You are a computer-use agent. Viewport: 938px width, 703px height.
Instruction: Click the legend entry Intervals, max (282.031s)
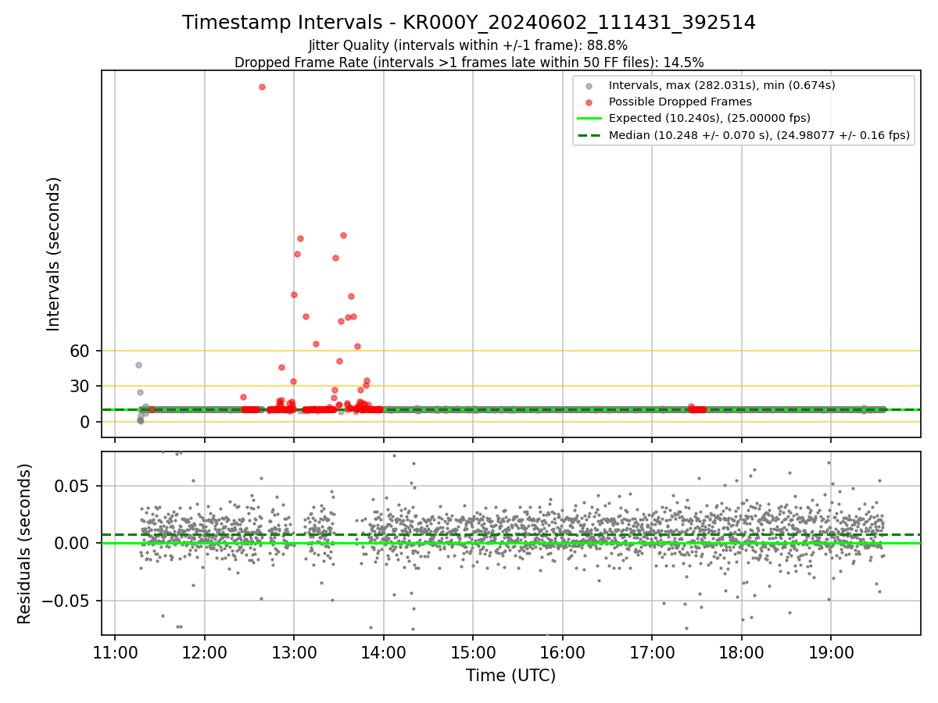(x=721, y=85)
